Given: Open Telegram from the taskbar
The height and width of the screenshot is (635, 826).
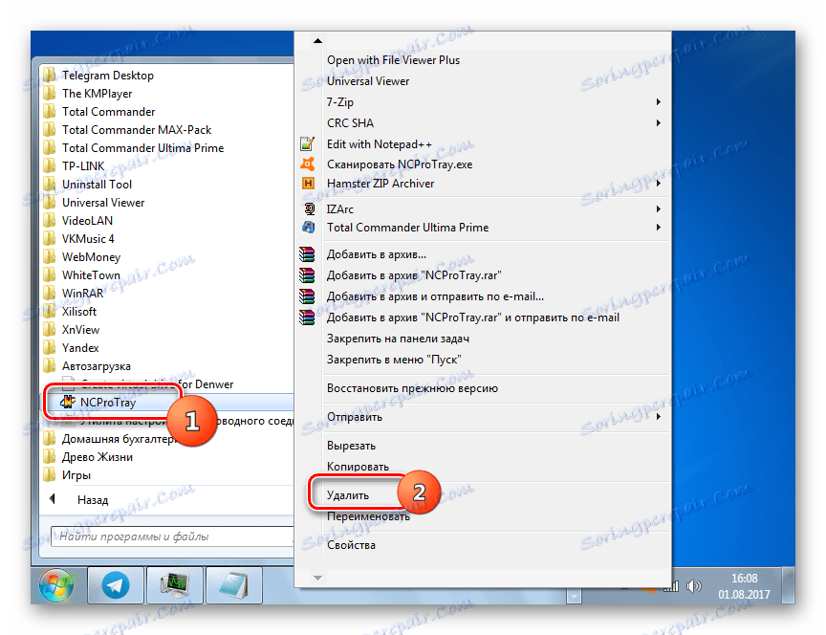Looking at the screenshot, I should click(116, 585).
